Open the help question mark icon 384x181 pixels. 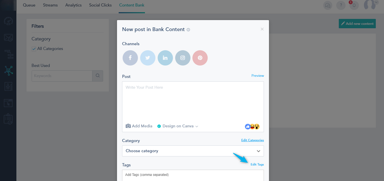341,5
